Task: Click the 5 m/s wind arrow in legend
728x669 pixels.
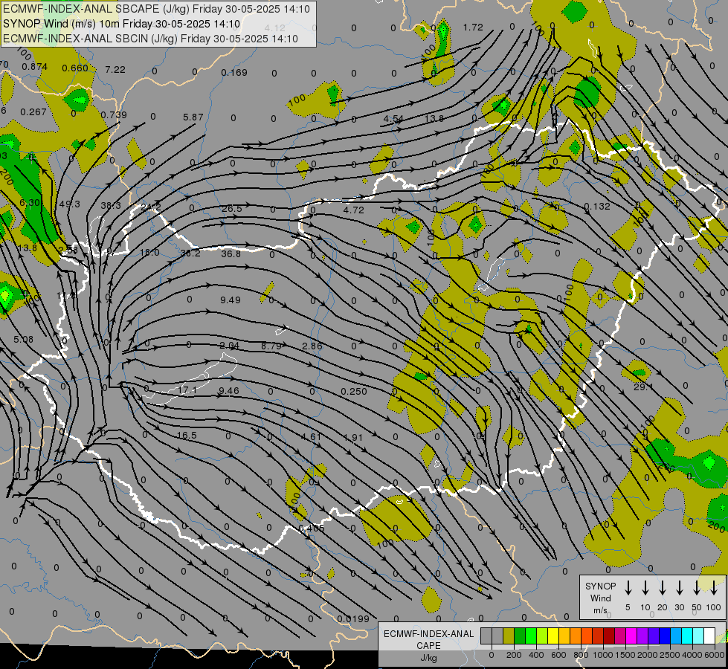Action: point(628,587)
